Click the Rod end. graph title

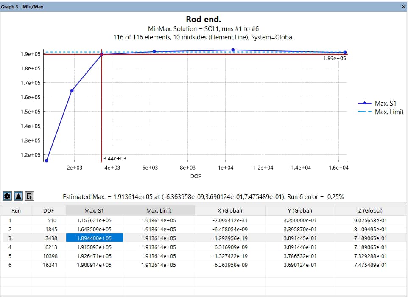[x=204, y=19]
